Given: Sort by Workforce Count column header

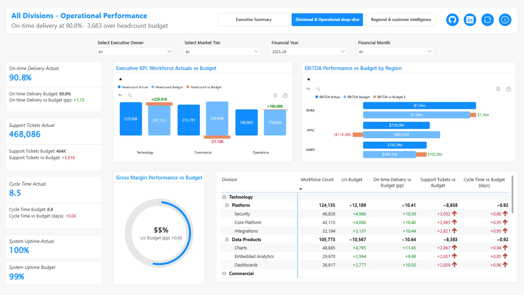Looking at the screenshot, I should [317, 180].
